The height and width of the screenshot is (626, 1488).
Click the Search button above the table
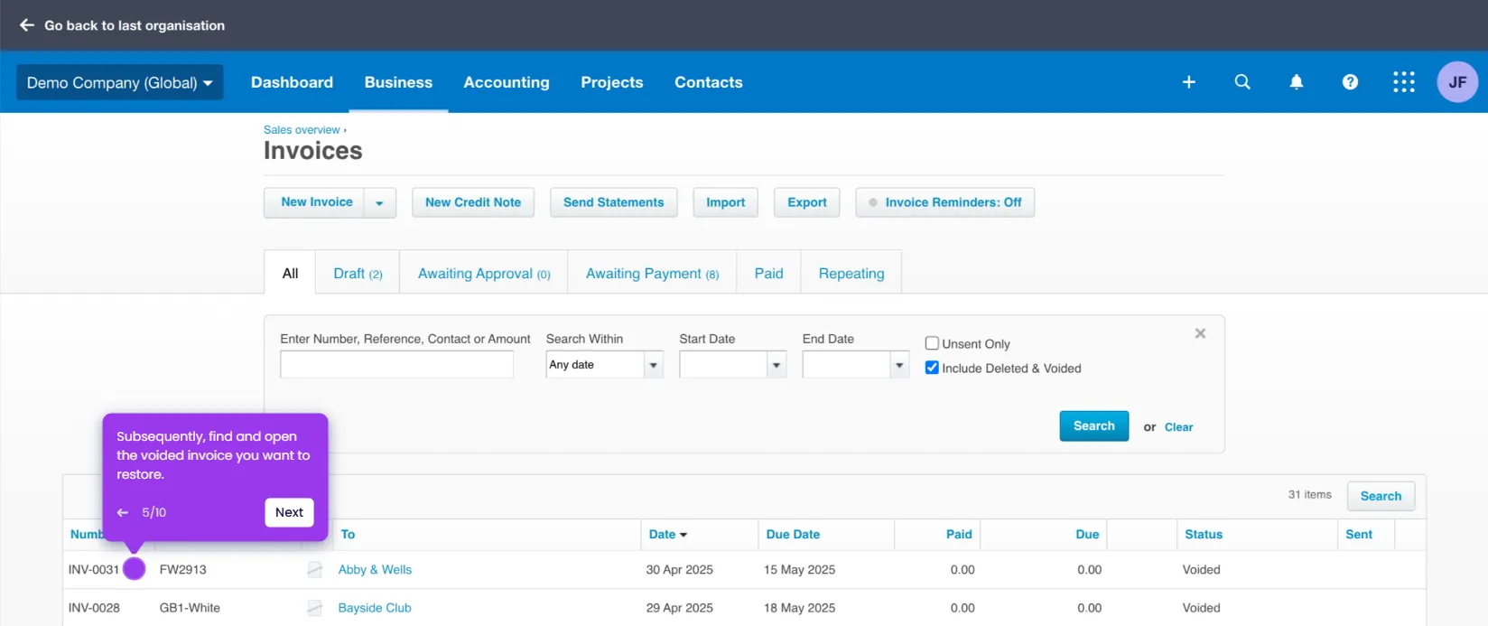click(x=1381, y=496)
